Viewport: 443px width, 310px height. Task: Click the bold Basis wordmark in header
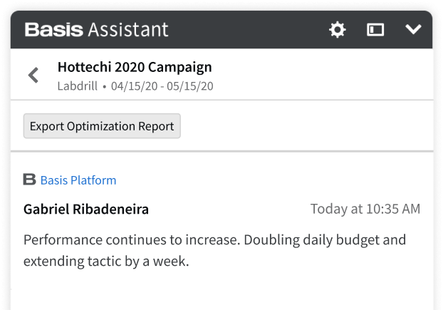pos(53,30)
